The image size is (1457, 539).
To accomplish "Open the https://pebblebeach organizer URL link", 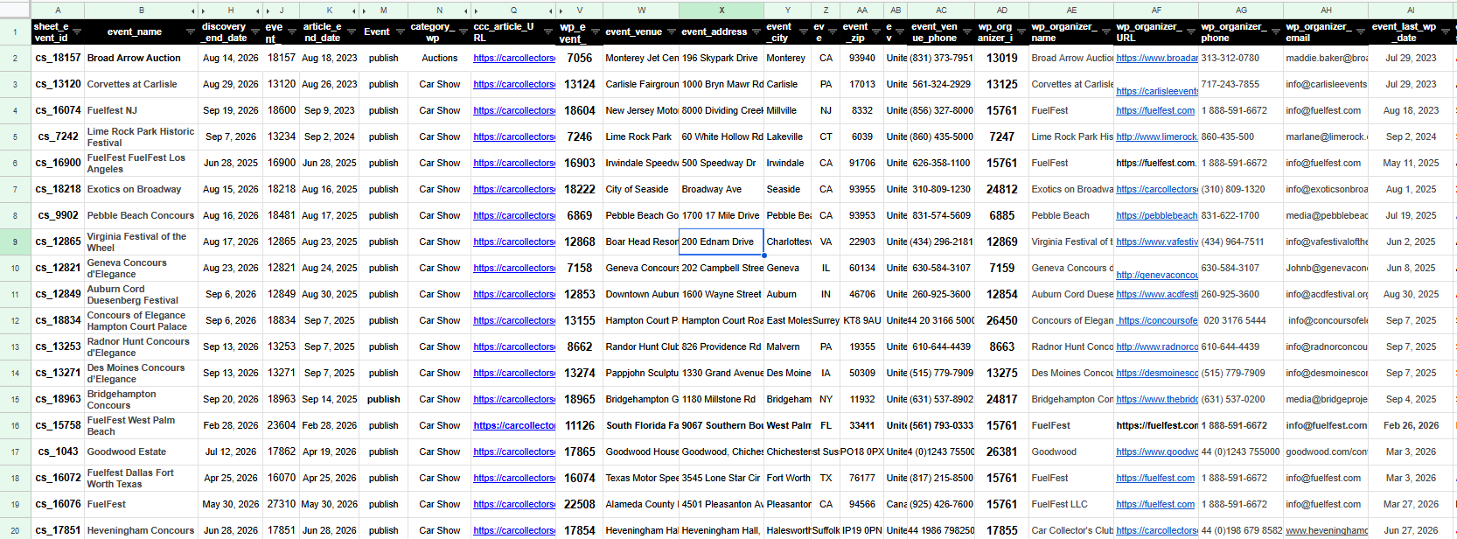I will tap(1156, 215).
